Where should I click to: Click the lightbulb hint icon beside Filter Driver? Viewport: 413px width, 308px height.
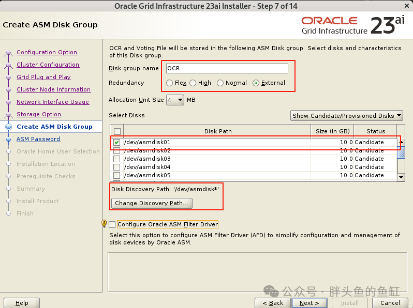coord(104,224)
